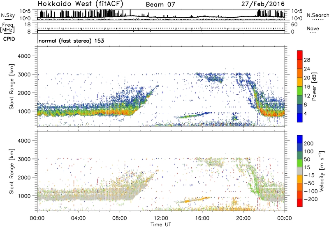The image size is (329, 227).
Task: Click the '20:00' time axis label
Action: point(243,218)
